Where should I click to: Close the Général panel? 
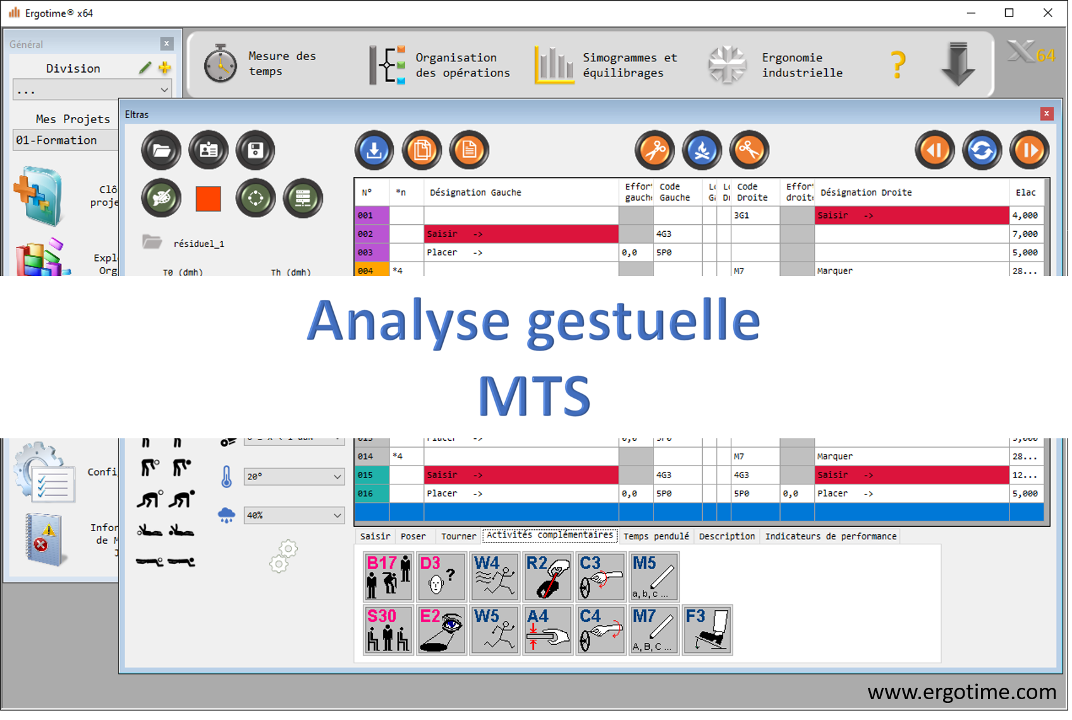click(x=167, y=44)
